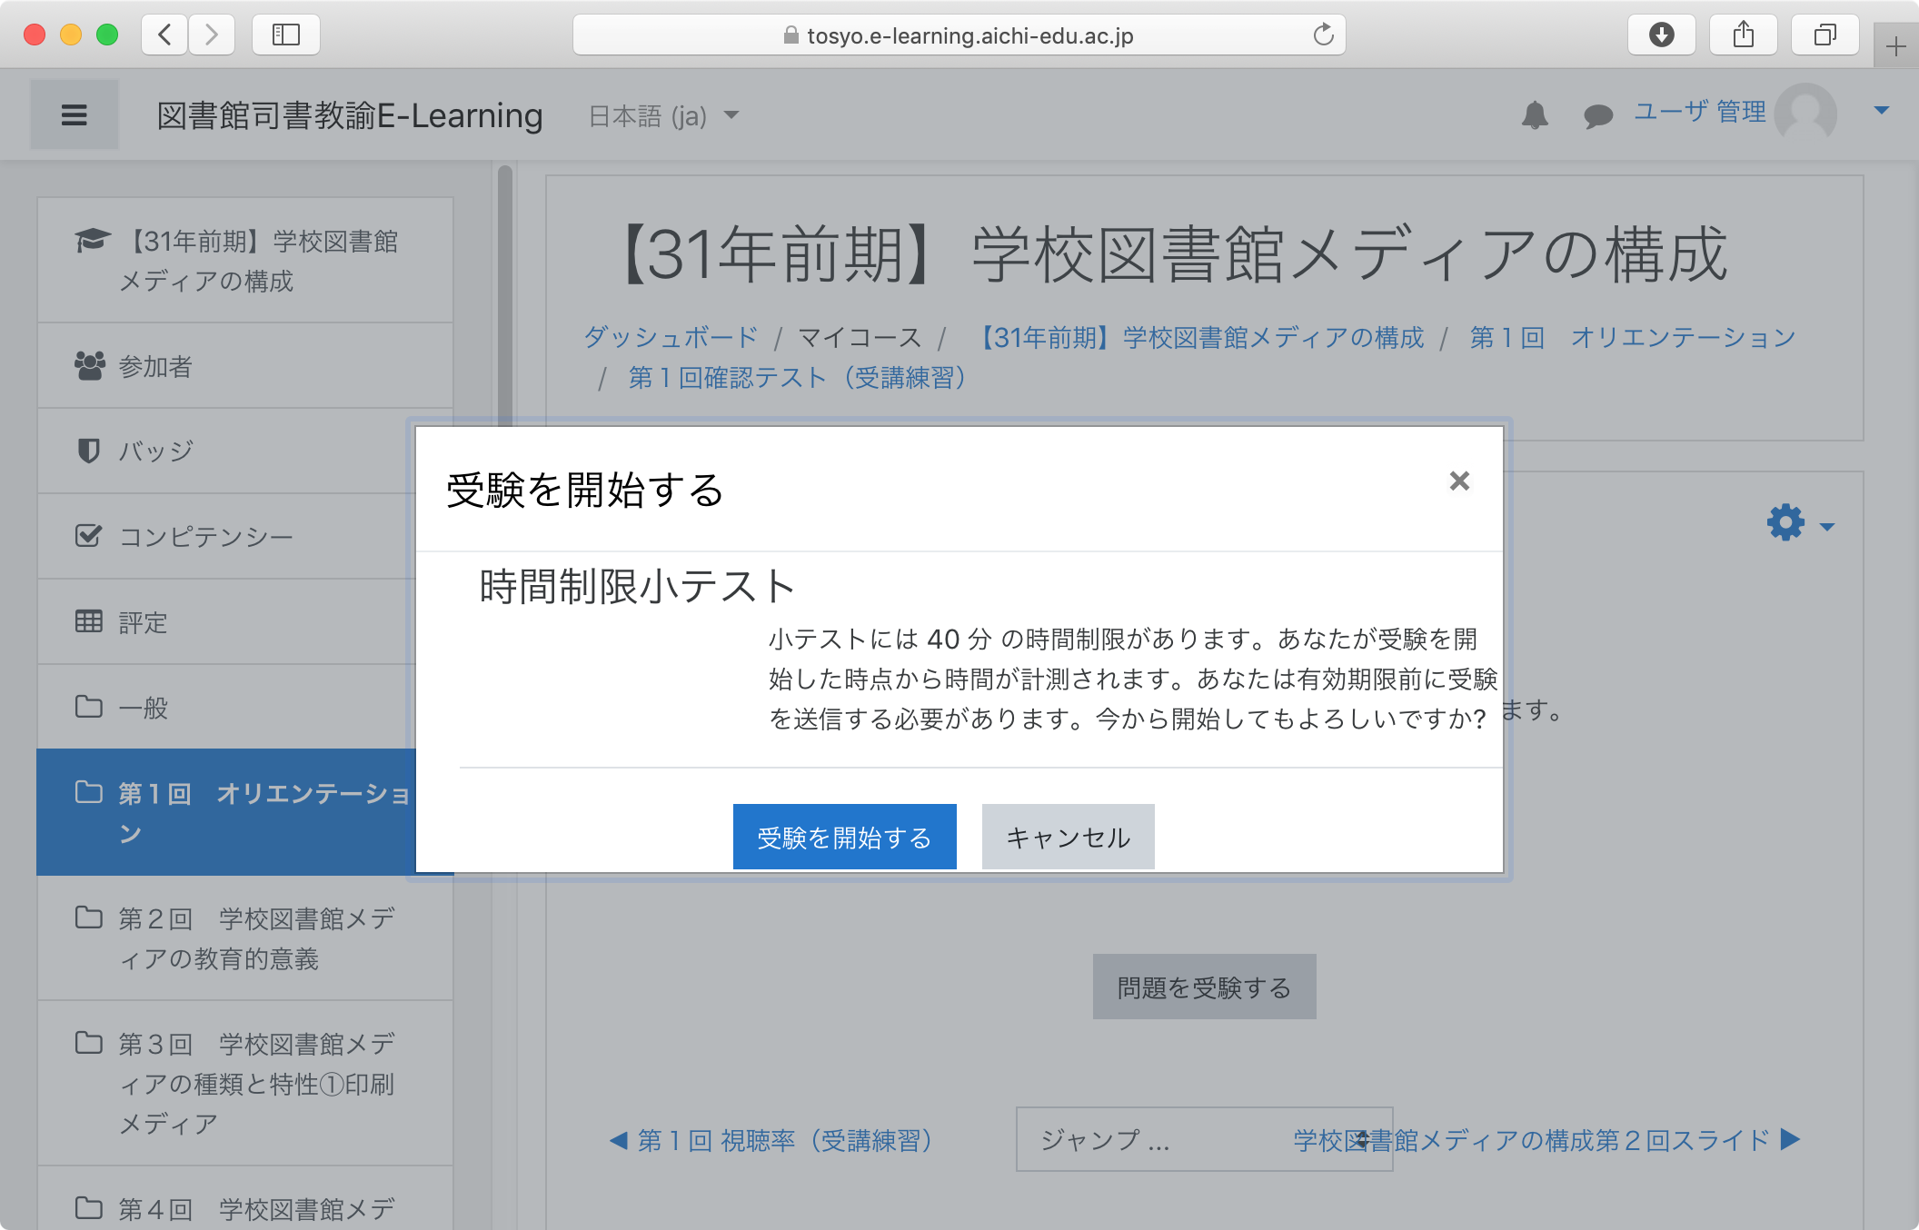Click the キャンセル button

point(1068,837)
